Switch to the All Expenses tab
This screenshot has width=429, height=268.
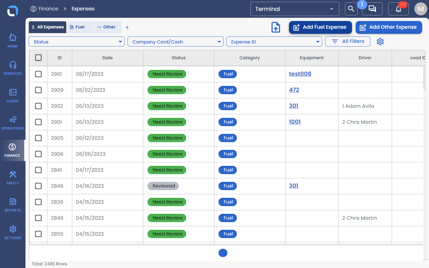(47, 27)
